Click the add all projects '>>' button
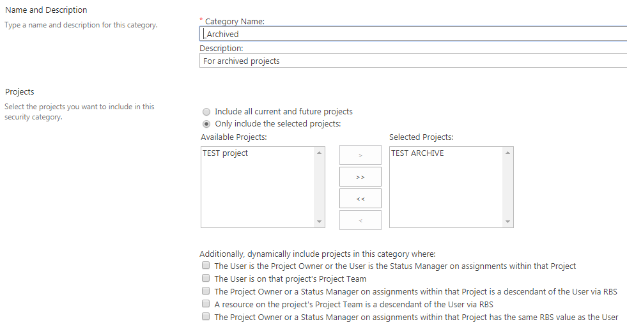 360,177
